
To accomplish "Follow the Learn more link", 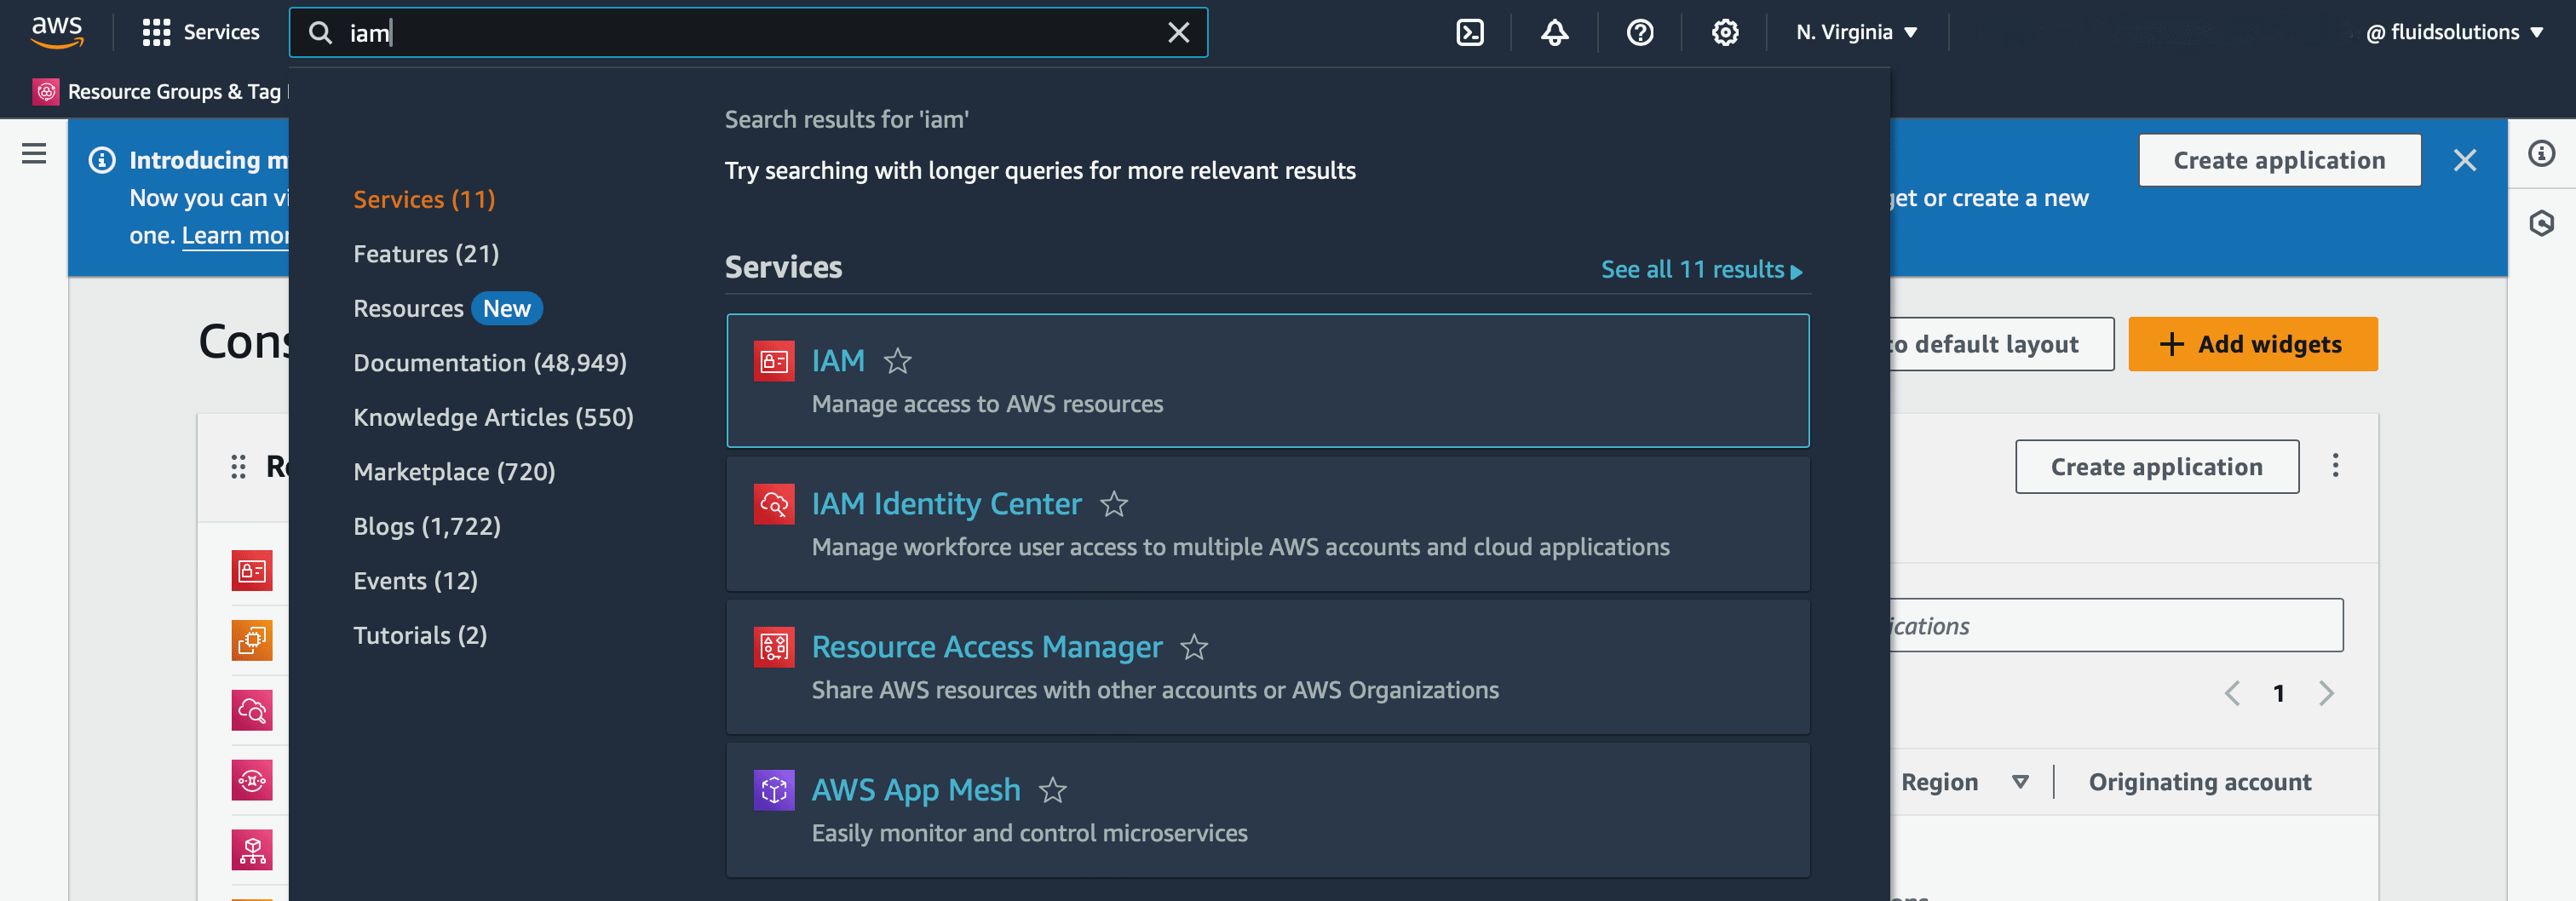I will [235, 235].
